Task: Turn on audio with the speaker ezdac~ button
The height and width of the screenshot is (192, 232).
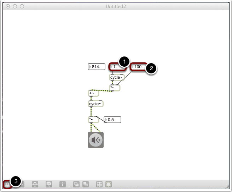Action: [95, 140]
